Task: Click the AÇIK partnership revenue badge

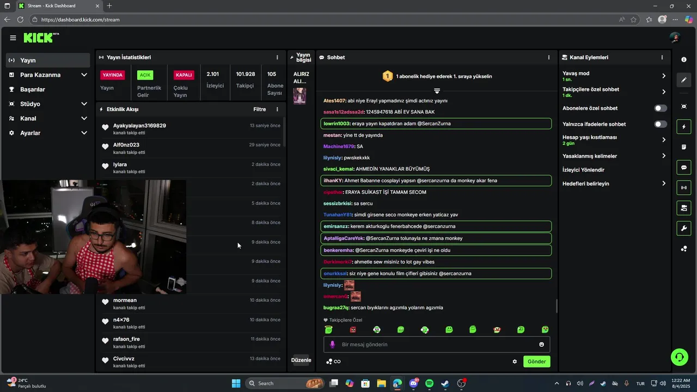Action: click(x=145, y=75)
